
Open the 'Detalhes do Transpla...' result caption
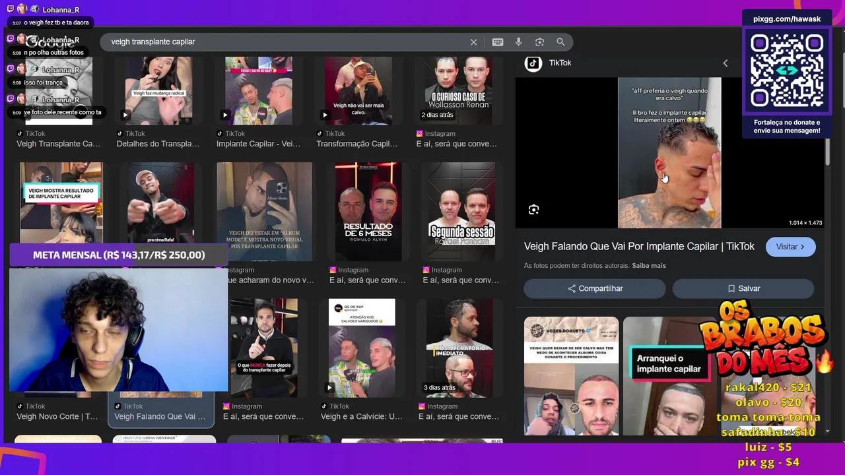point(158,144)
